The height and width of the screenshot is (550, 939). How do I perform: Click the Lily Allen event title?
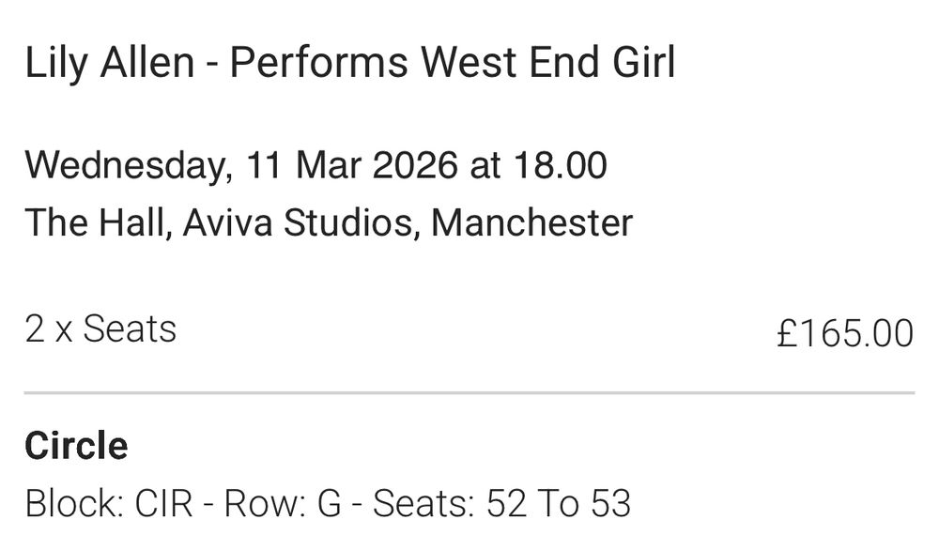[x=349, y=64]
